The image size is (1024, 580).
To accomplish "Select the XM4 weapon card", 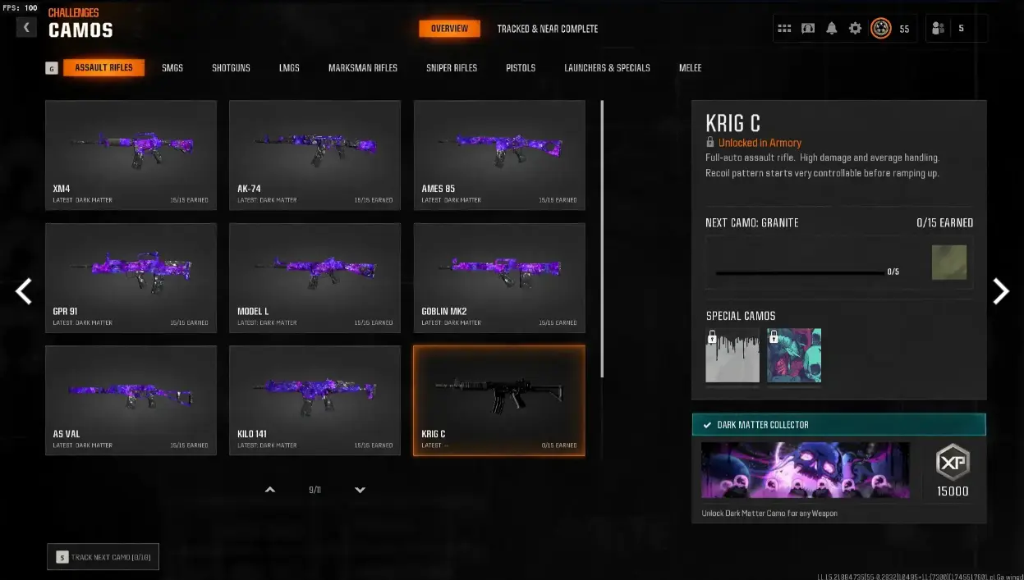I will click(131, 155).
